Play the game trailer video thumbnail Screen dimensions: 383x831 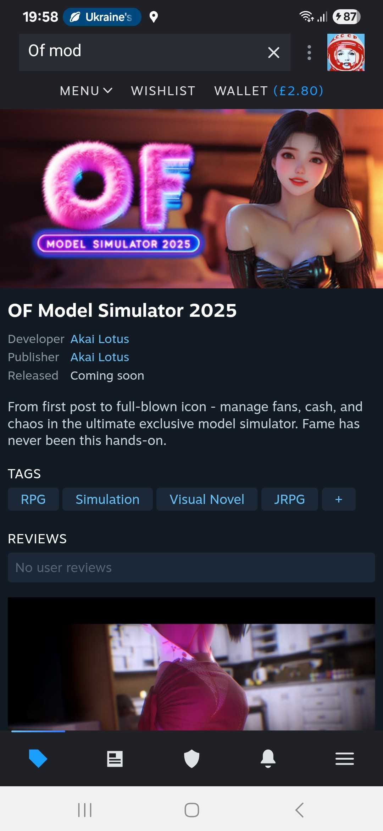[x=191, y=664]
